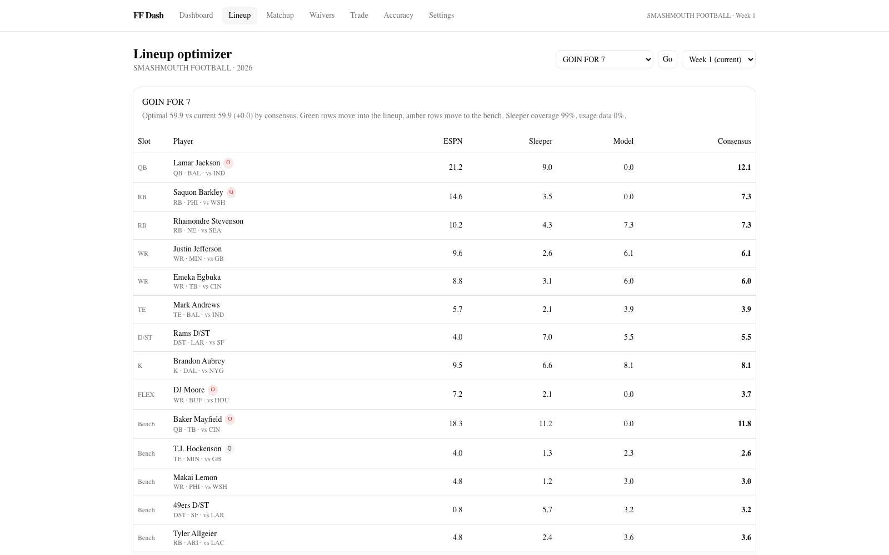Image resolution: width=889 pixels, height=555 pixels.
Task: Open the GOIN FOR 7 team dropdown
Action: click(604, 59)
